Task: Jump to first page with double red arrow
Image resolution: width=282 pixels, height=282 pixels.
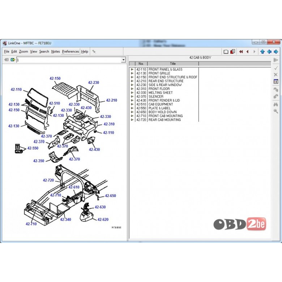Action: pos(241,52)
